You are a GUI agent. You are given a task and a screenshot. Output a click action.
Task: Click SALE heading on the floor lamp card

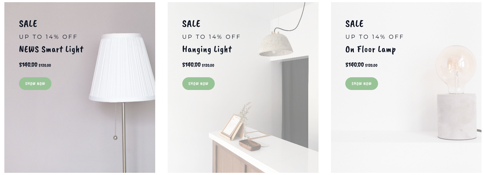click(x=354, y=24)
